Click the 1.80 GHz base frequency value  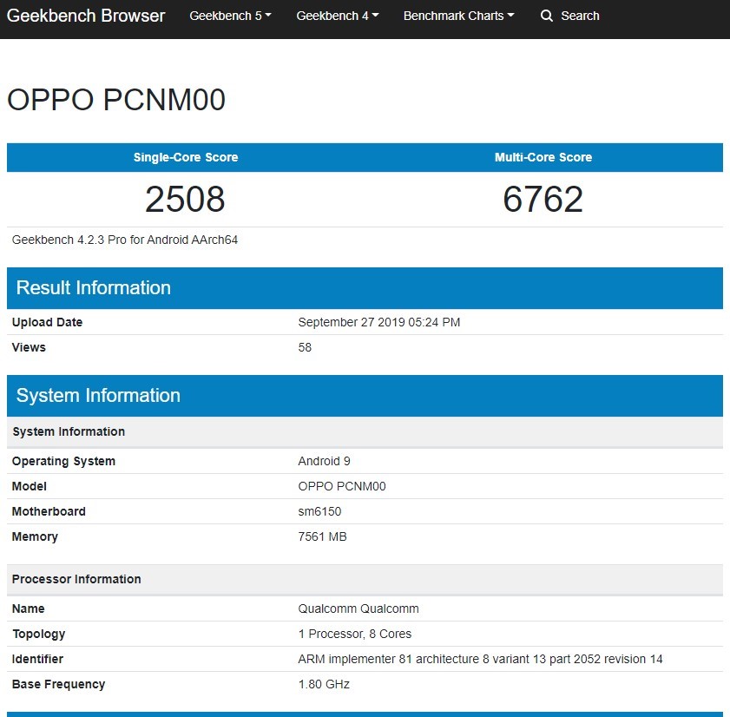[324, 684]
